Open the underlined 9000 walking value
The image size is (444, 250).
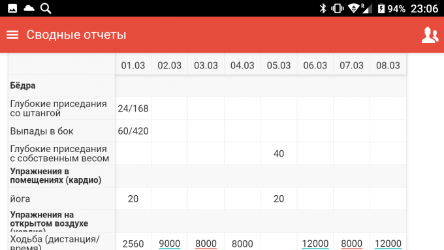[x=169, y=243]
